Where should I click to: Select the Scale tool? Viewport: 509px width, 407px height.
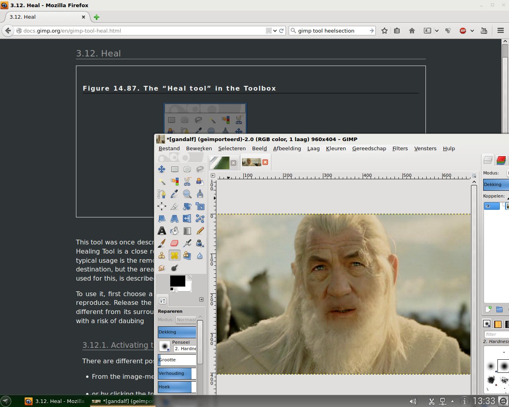coord(200,206)
